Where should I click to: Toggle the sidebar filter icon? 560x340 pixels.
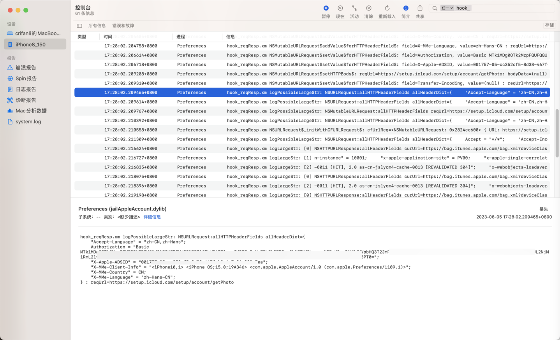79,26
